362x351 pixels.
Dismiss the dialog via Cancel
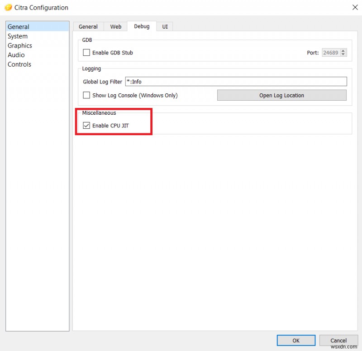click(x=338, y=340)
